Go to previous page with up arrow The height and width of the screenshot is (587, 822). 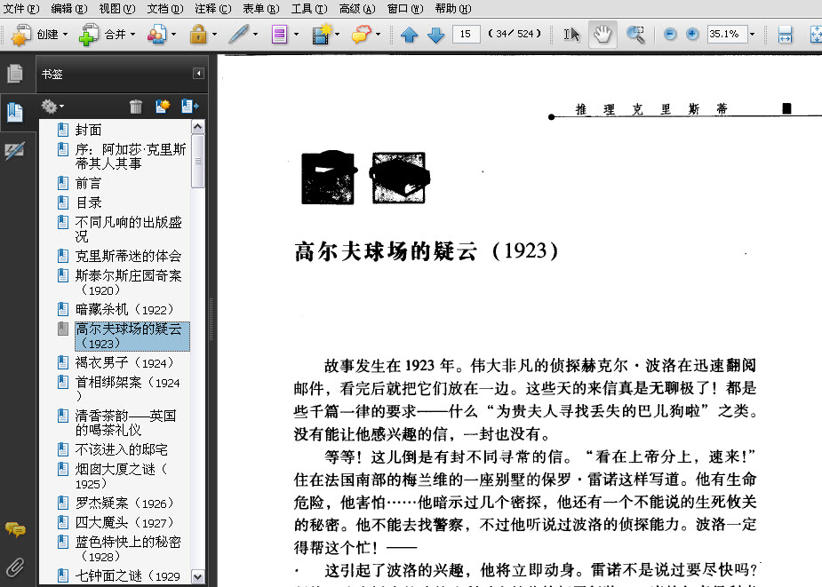[x=409, y=35]
